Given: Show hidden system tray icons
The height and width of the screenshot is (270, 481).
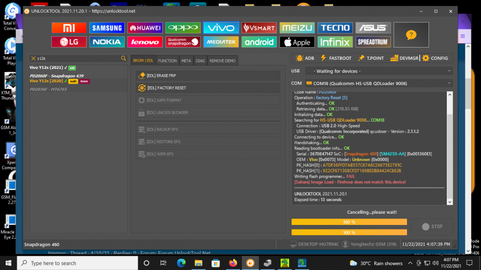Looking at the screenshot, I should [410, 263].
